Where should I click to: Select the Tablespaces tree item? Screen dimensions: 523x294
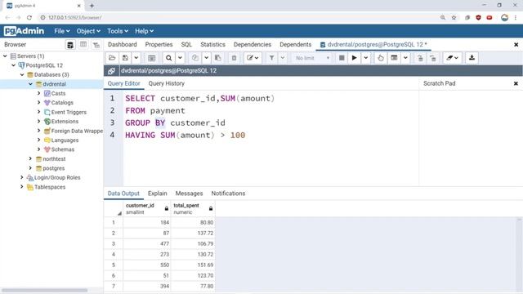pyautogui.click(x=50, y=187)
